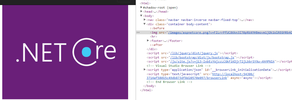
Task: Expand the nav navbar element
Action: click(145, 20)
